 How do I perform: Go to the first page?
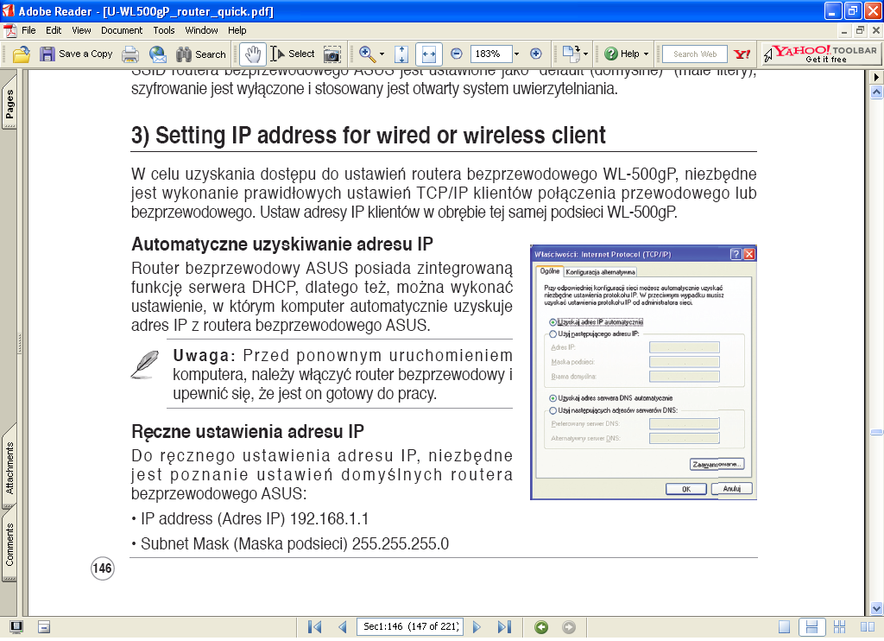314,627
